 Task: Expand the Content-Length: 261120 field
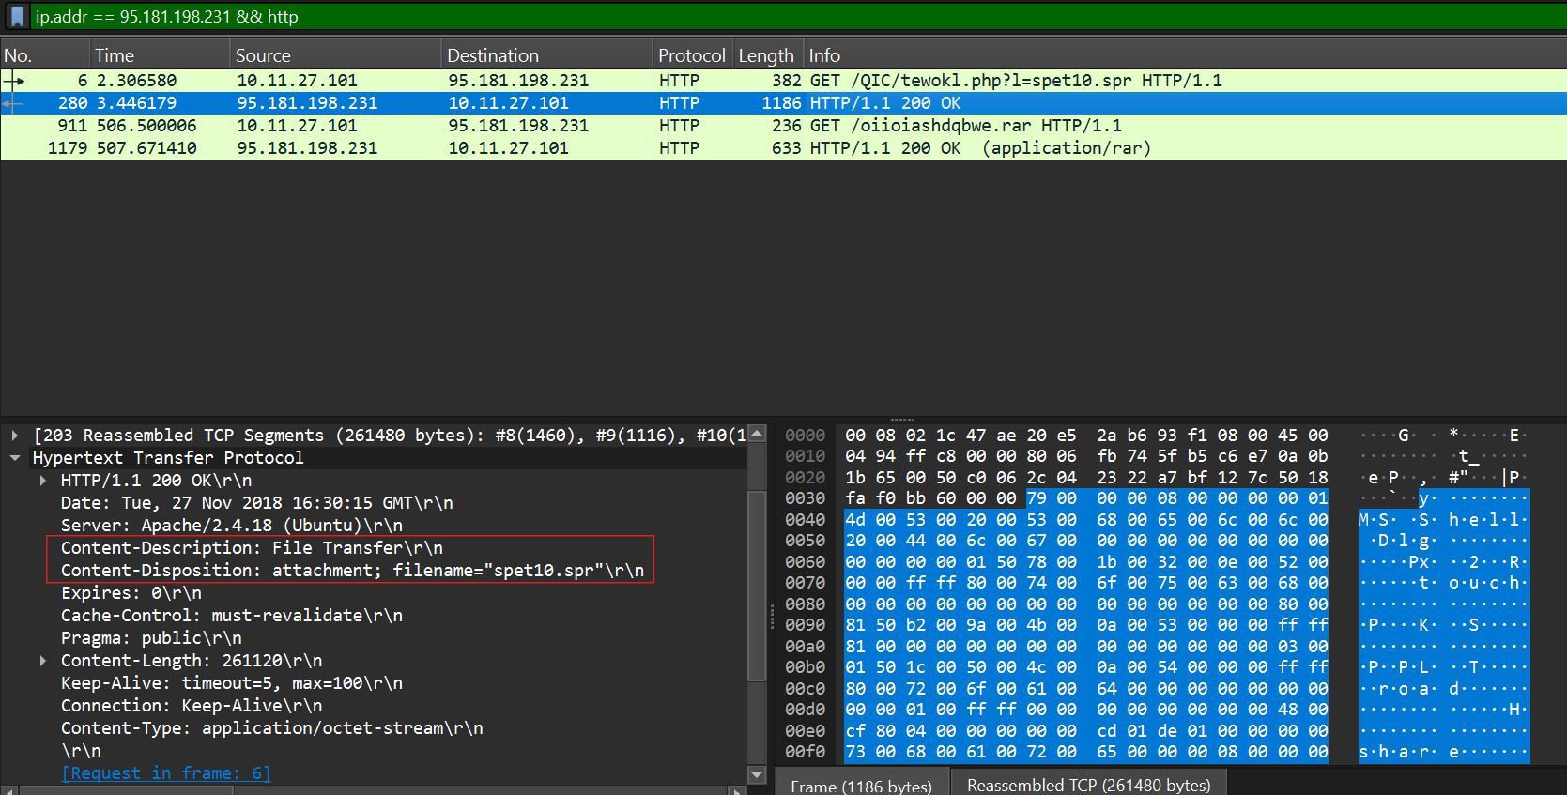(x=43, y=661)
